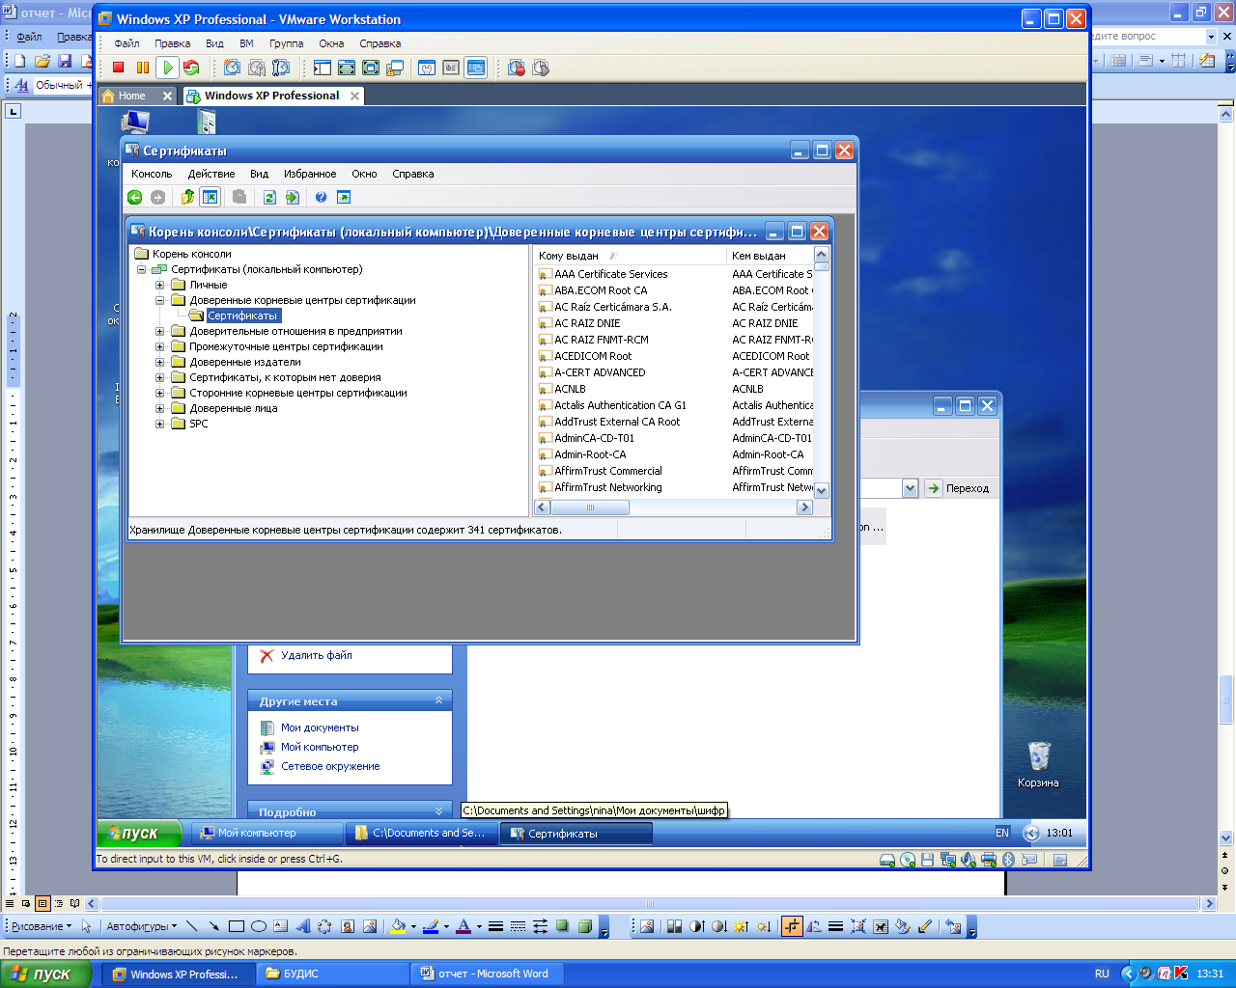Select the Rectangle drawing tool in Word
Viewport: 1236px width, 988px height.
pyautogui.click(x=237, y=926)
